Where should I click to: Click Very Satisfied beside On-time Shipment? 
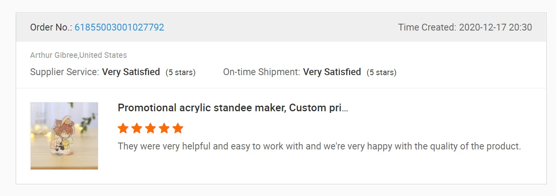coord(332,72)
